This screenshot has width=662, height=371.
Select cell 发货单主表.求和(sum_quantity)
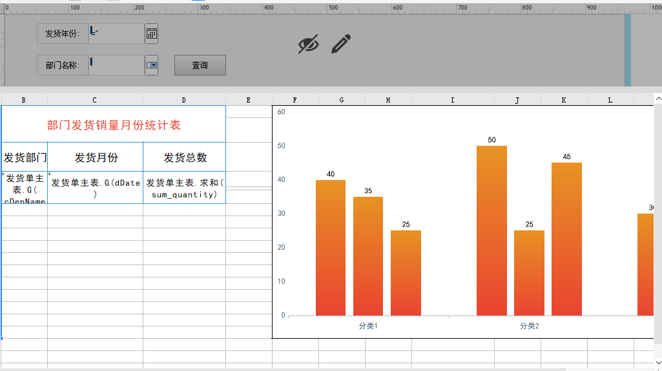point(185,188)
